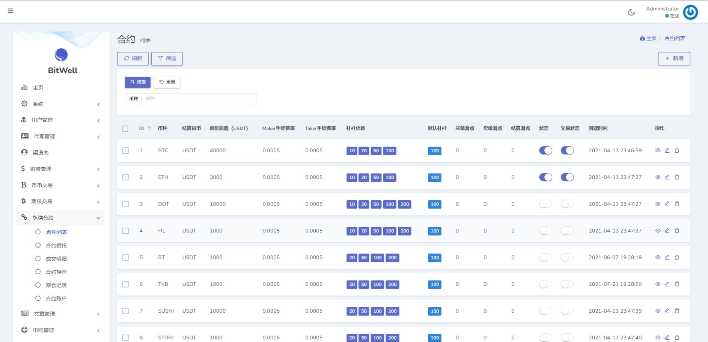Screen dimensions: 708x342
Task: Open the BTC row view details eye icon
Action: pyautogui.click(x=658, y=150)
